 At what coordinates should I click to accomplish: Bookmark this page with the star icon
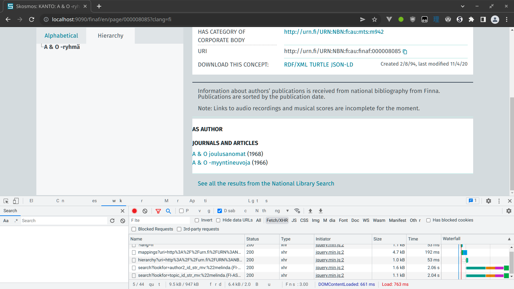pos(374,19)
